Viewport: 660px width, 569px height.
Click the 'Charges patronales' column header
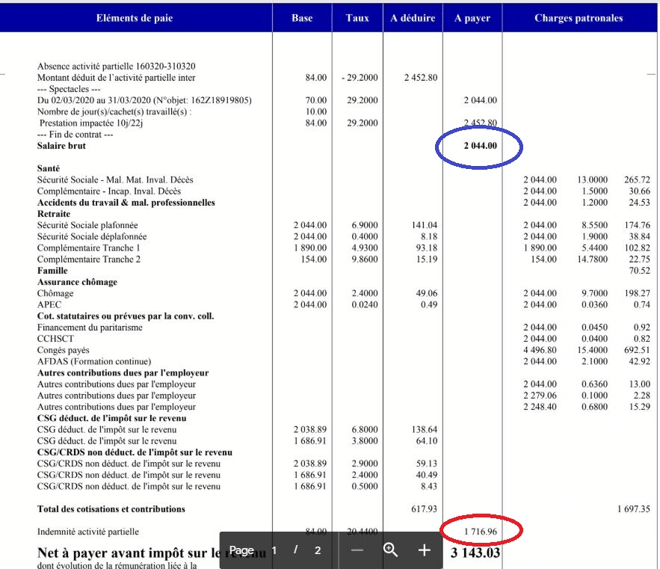click(x=579, y=18)
